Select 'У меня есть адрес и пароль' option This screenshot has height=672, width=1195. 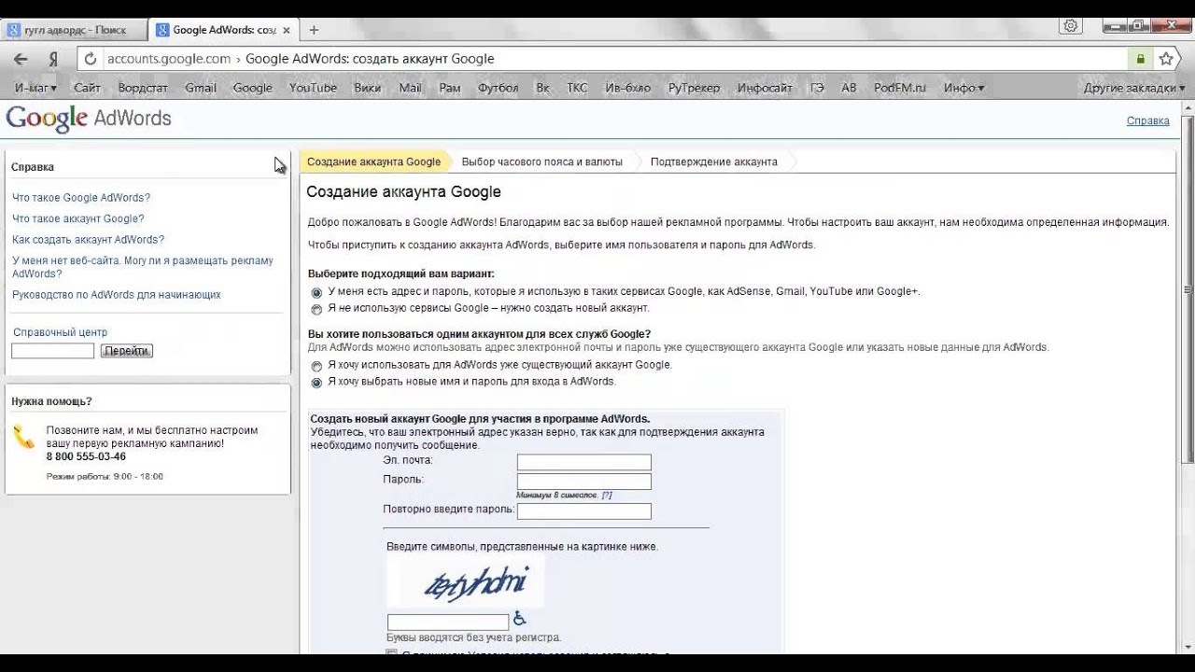(316, 292)
